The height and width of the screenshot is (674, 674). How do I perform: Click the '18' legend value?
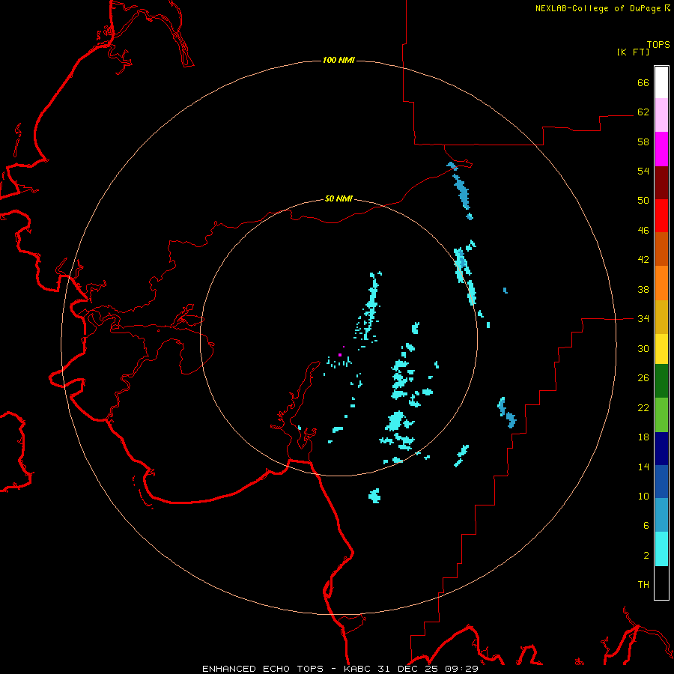(x=643, y=437)
